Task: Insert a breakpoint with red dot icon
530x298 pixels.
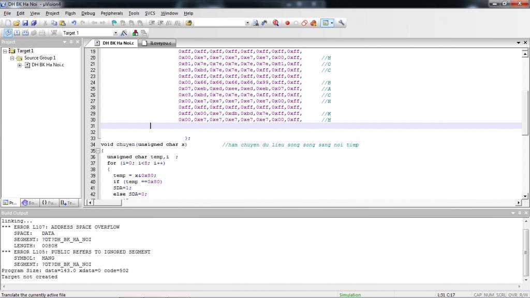Action: [287, 23]
